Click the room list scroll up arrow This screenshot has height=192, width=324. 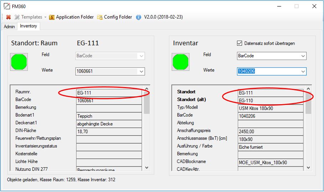147,89
